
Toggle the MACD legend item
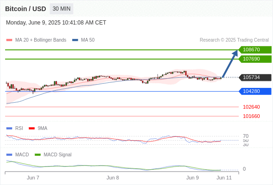[18, 154]
